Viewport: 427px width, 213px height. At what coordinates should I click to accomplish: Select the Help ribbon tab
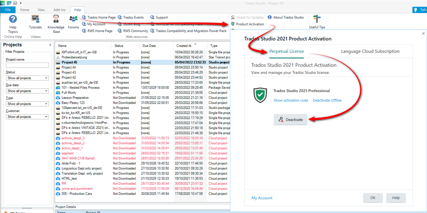[77, 10]
